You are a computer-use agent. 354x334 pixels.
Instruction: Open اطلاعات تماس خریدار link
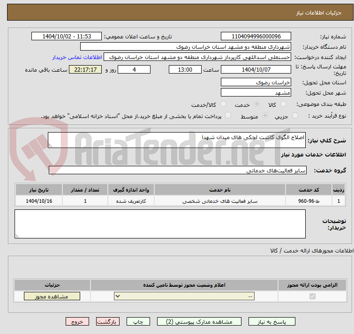click(77, 57)
